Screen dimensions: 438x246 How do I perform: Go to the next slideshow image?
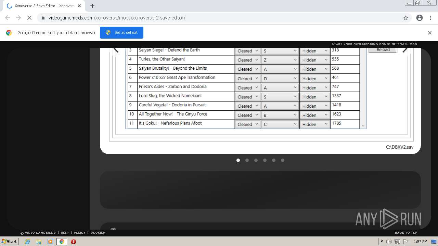[x=405, y=50]
